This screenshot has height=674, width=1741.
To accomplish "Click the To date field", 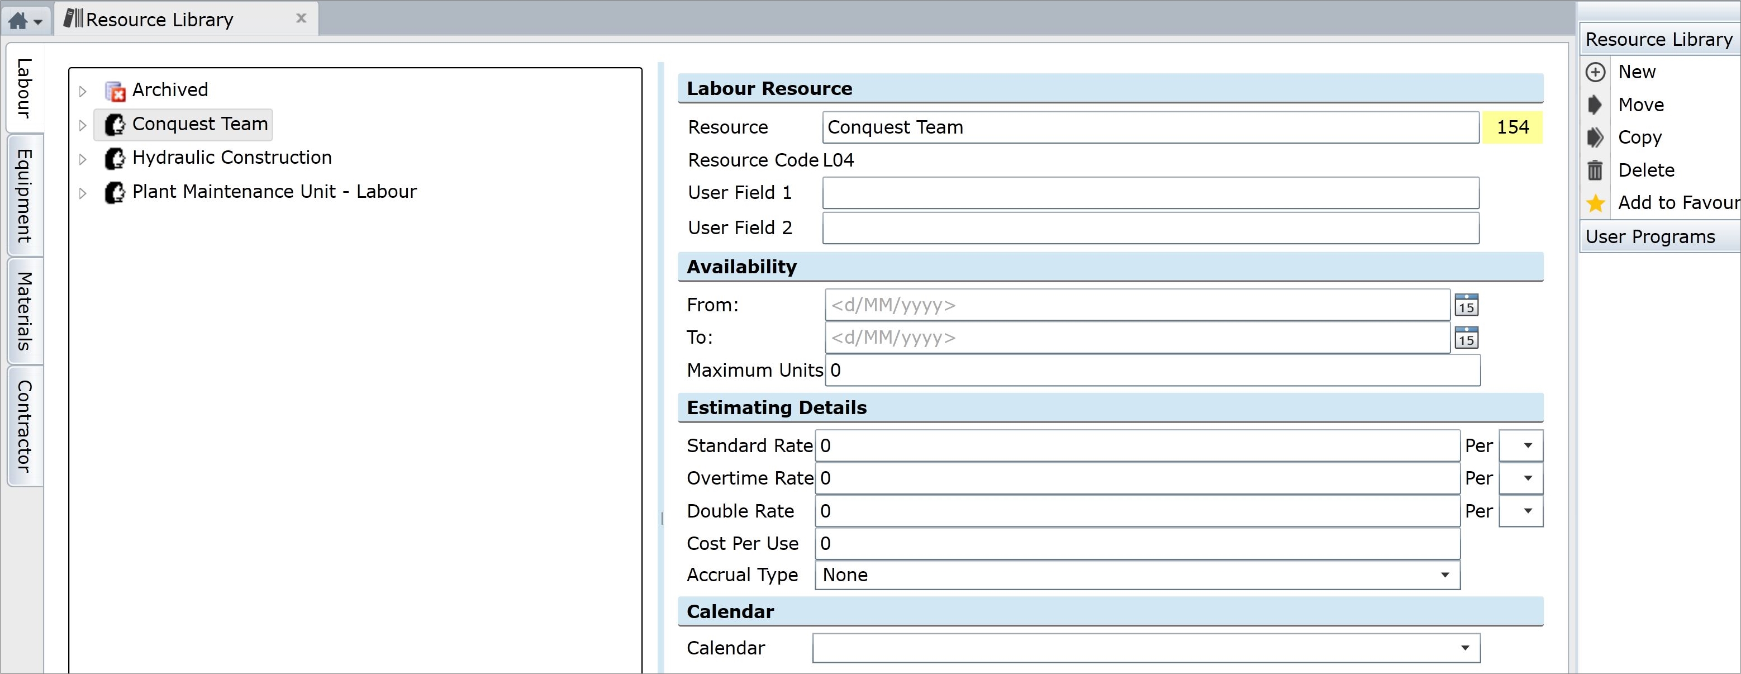I will coord(1138,338).
